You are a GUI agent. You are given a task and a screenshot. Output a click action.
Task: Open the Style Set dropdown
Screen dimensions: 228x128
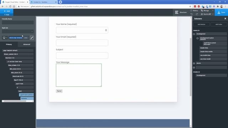(x=18, y=32)
